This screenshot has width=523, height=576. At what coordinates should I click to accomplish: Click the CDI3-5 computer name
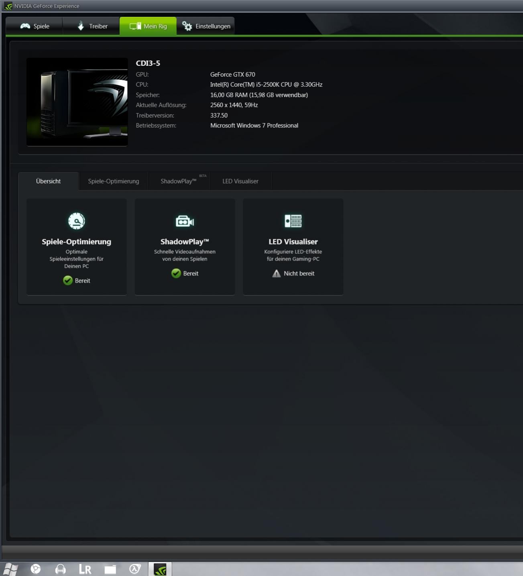(x=148, y=63)
